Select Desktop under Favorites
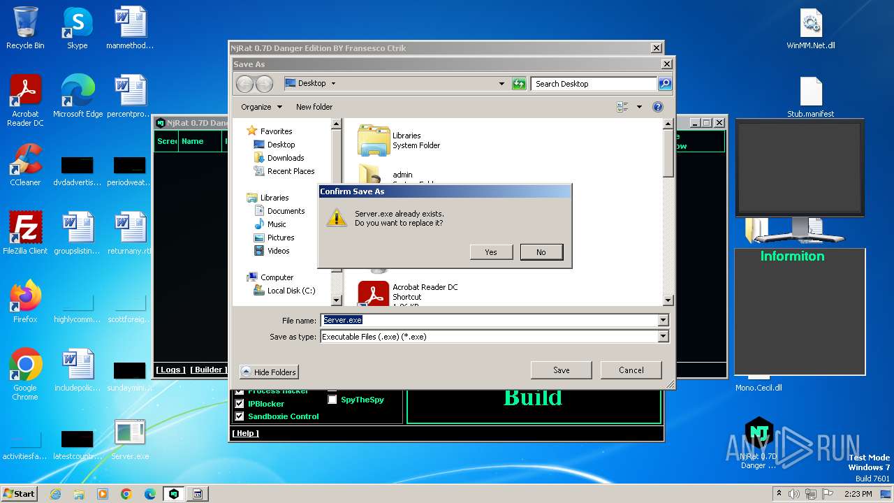Screen dimensions: 894x503 274,145
